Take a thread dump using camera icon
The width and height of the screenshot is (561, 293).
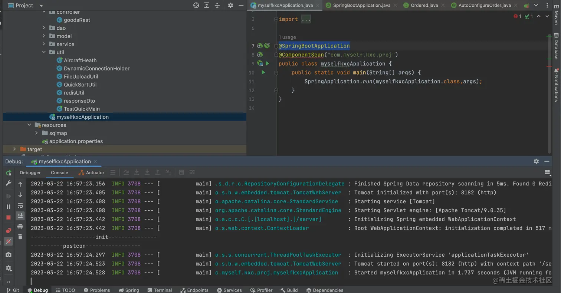pyautogui.click(x=9, y=255)
